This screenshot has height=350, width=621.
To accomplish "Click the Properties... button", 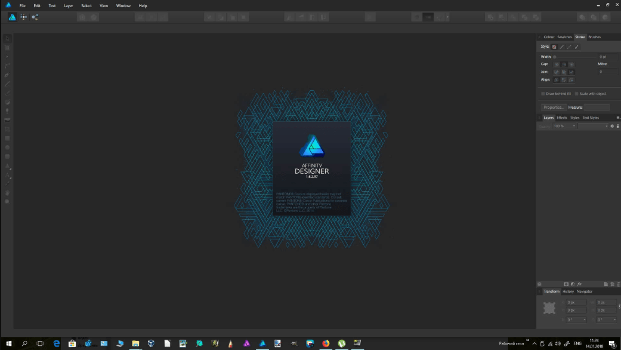I will 553,108.
